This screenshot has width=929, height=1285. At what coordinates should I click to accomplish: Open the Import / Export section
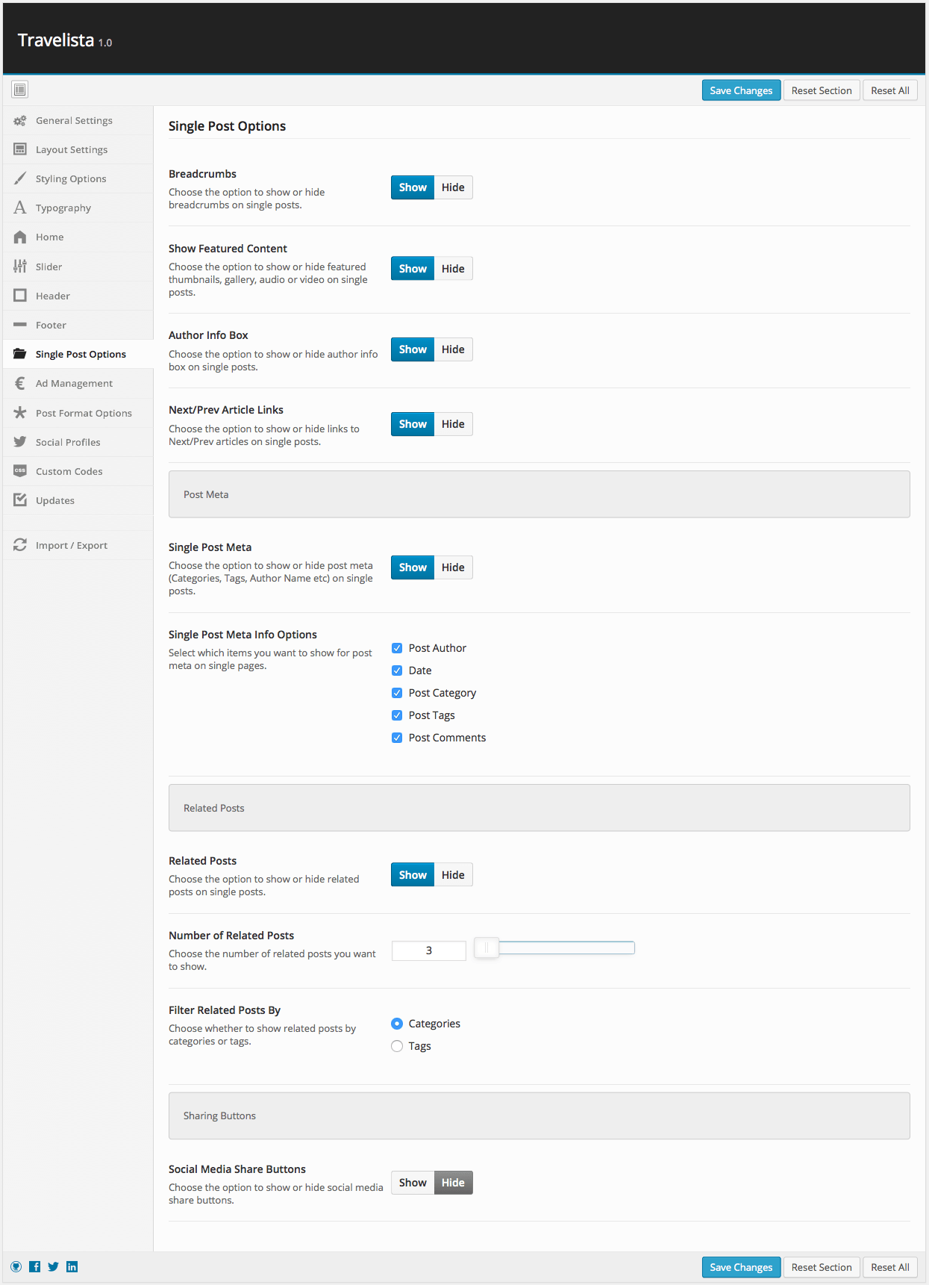[x=78, y=545]
